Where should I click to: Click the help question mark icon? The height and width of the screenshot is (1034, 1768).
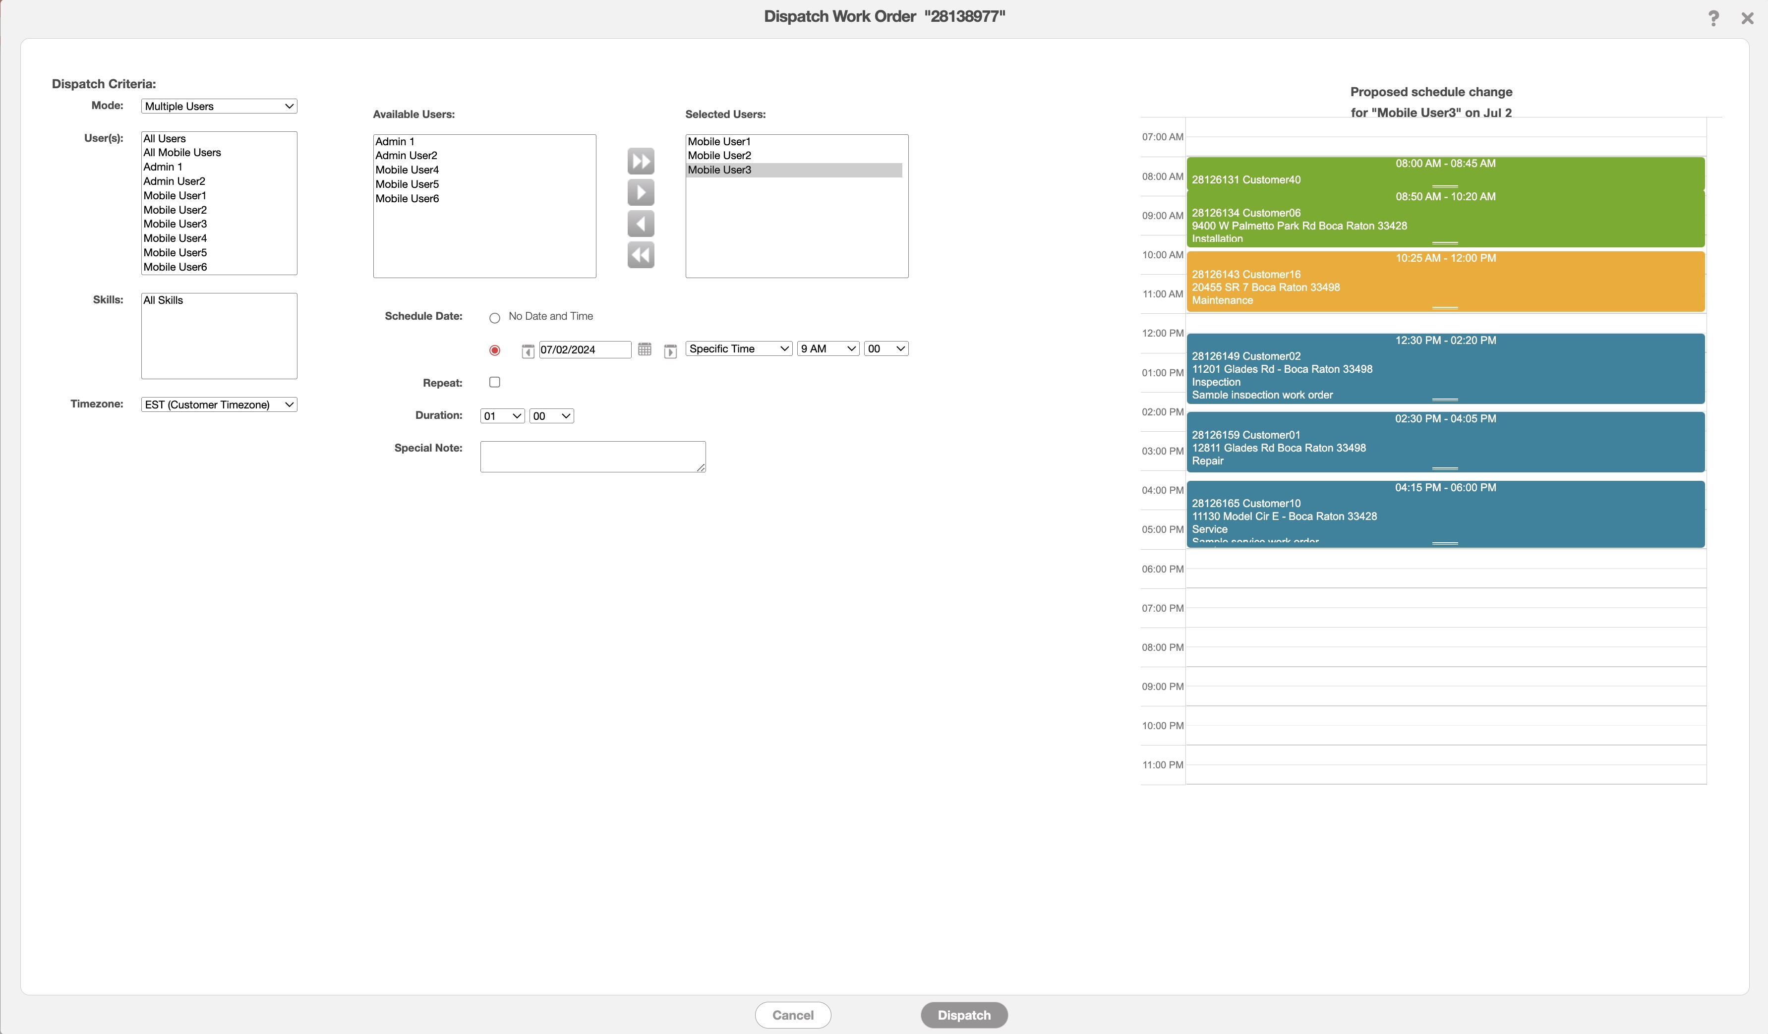point(1712,18)
